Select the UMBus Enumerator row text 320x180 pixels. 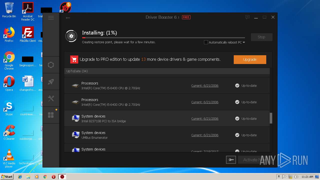[x=94, y=138]
